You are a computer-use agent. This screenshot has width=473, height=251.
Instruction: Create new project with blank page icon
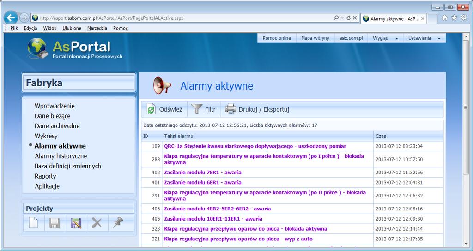coord(33,223)
